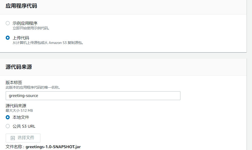Click the 立即开始使用示例代码 description
Screen dimensions: 252x150
pos(31,28)
